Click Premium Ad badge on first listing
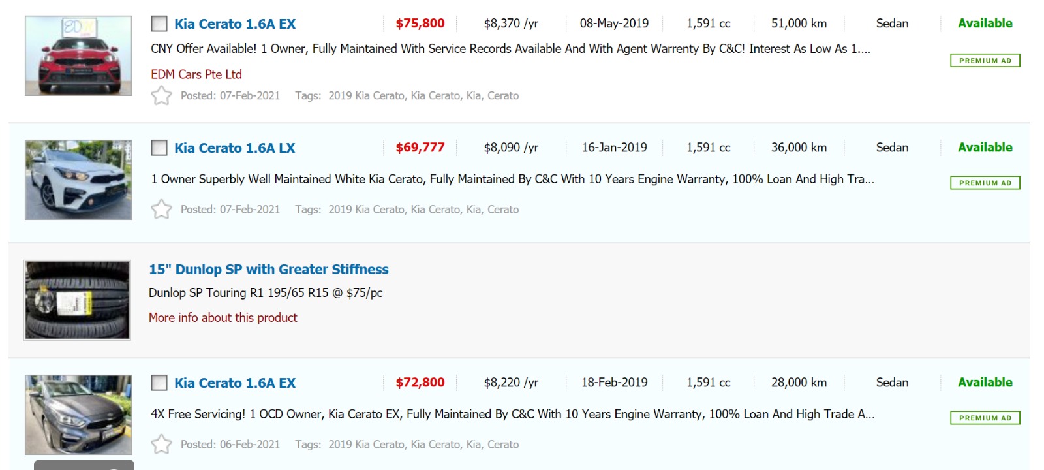The height and width of the screenshot is (470, 1044). tap(985, 61)
